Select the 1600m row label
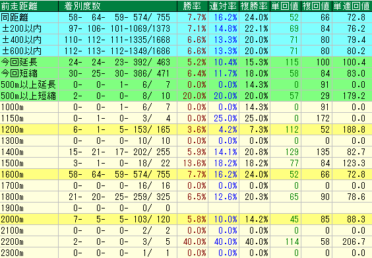The width and height of the screenshot is (372, 258). (x=13, y=174)
